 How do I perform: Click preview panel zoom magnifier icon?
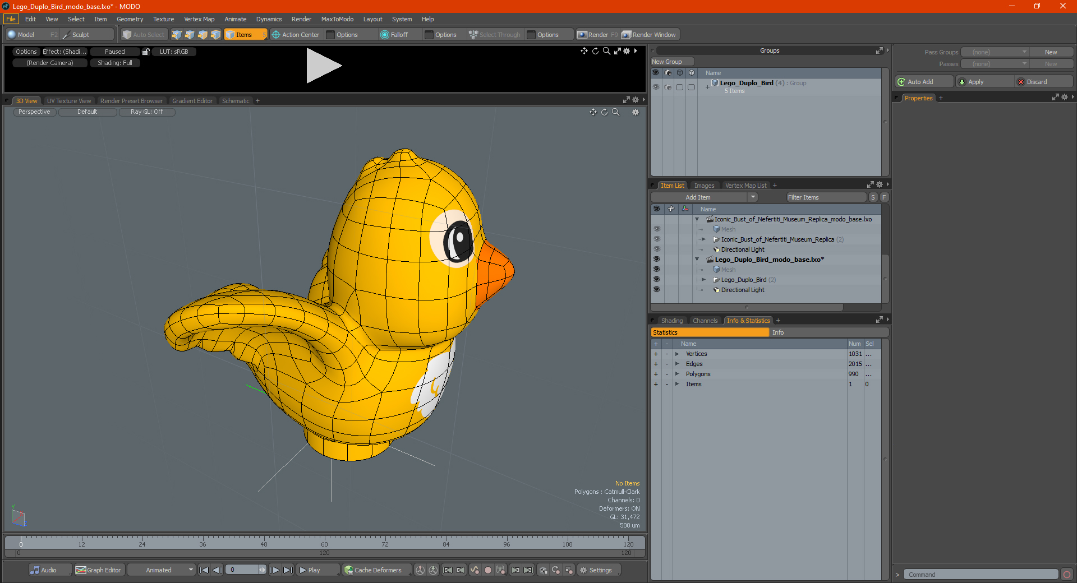(606, 51)
